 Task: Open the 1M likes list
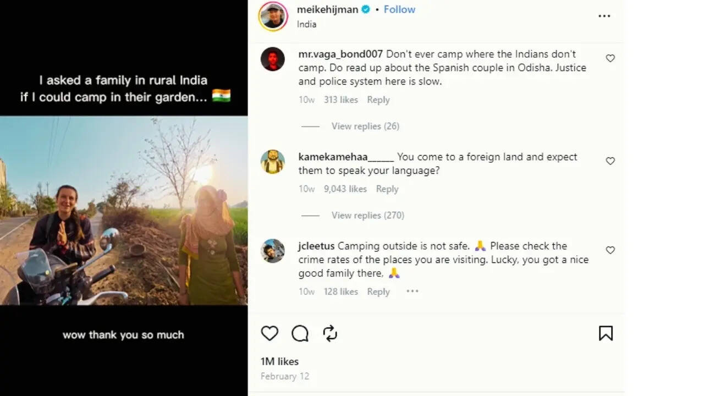(x=278, y=361)
